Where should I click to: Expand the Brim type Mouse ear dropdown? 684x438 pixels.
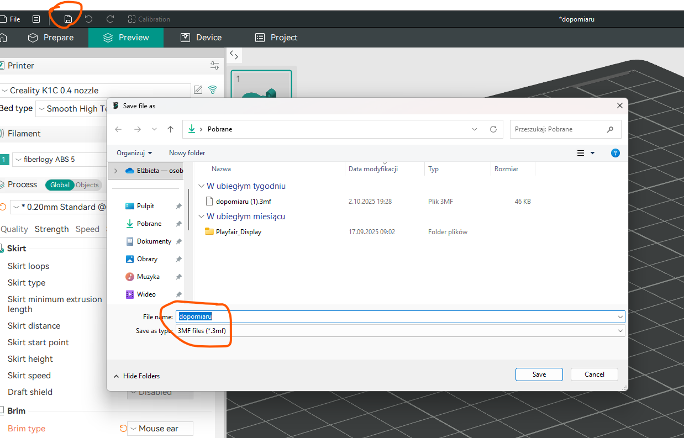160,429
